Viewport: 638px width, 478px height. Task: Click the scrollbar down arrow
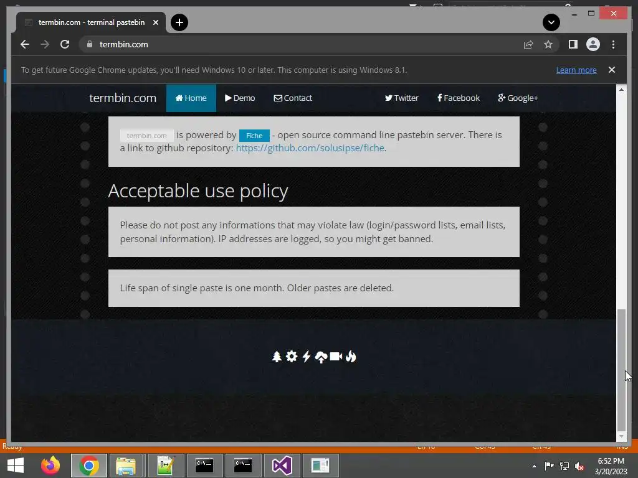tap(621, 436)
